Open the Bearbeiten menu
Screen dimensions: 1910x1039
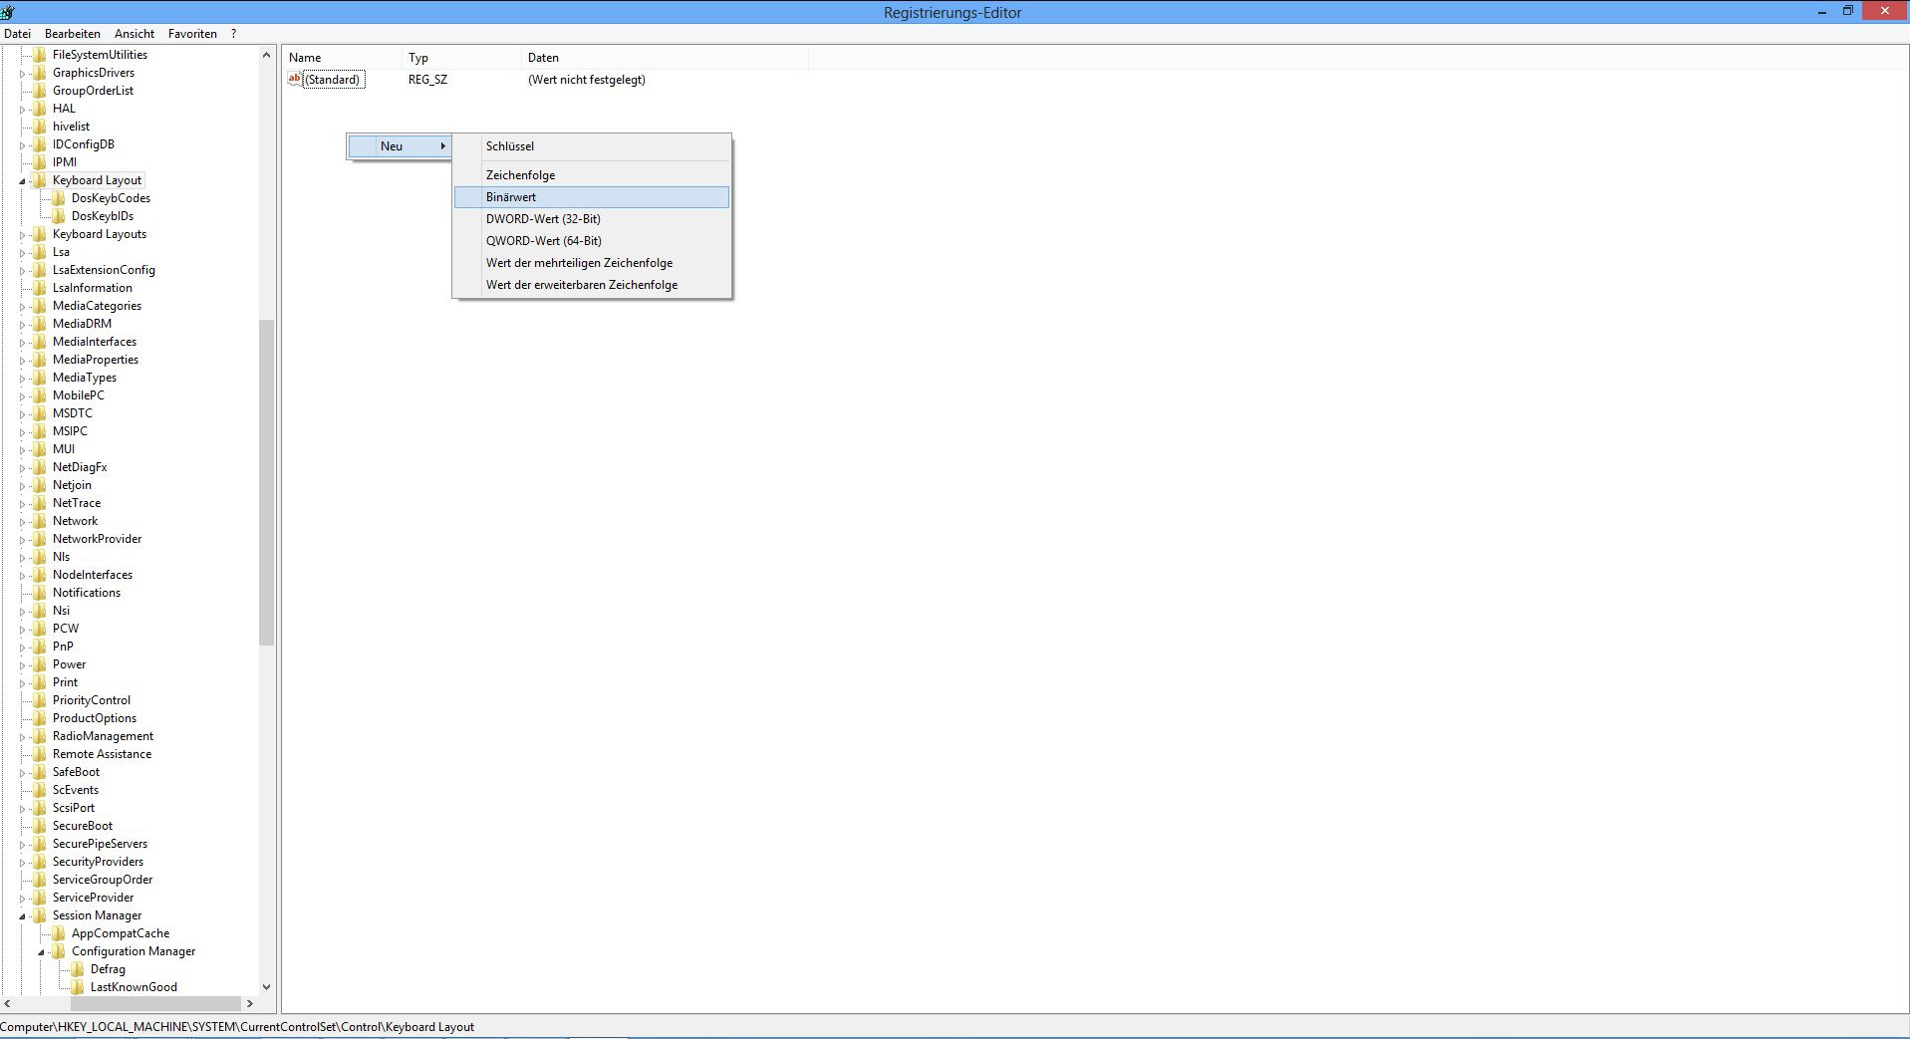72,34
